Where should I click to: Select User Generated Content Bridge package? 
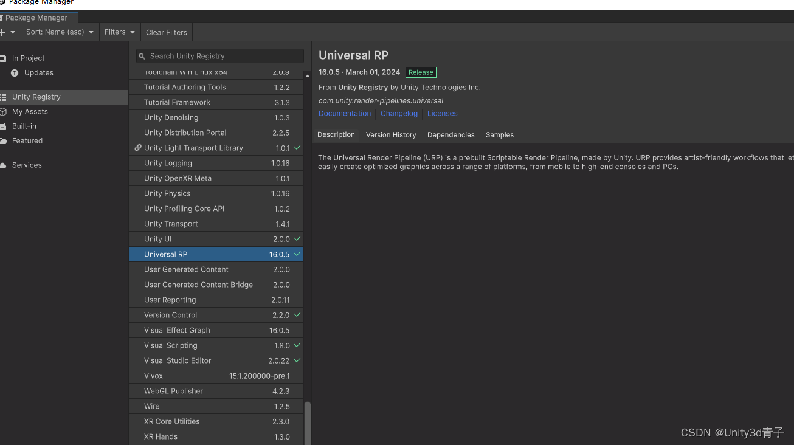coord(216,285)
